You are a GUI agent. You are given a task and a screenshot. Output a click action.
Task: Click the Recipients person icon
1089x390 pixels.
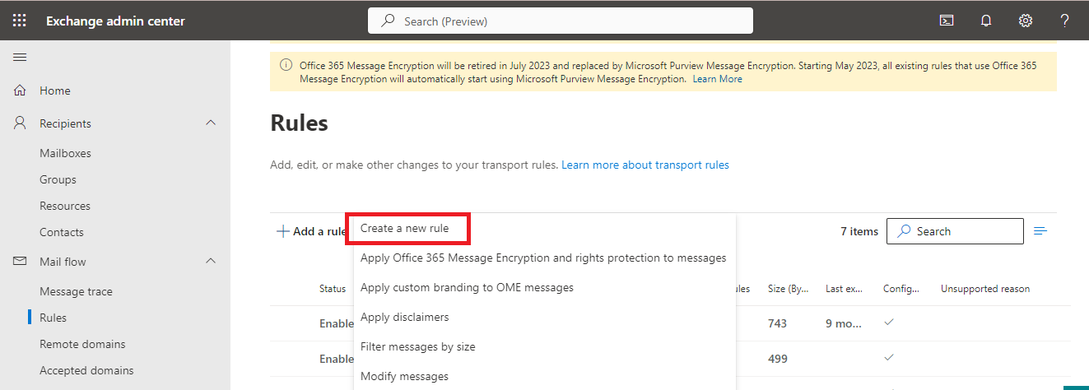tap(21, 123)
